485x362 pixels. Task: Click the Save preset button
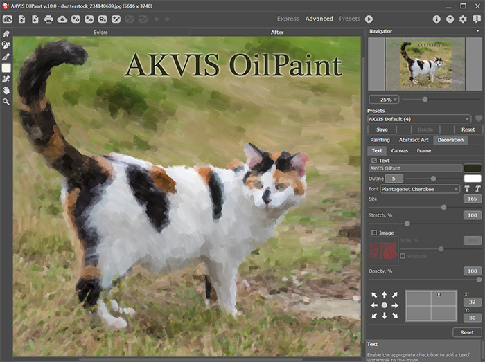pos(382,129)
